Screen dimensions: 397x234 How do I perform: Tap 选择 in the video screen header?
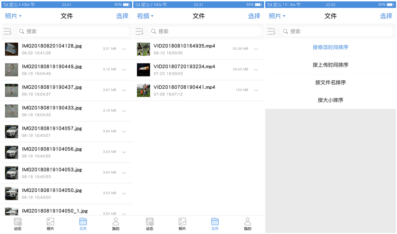coord(254,16)
